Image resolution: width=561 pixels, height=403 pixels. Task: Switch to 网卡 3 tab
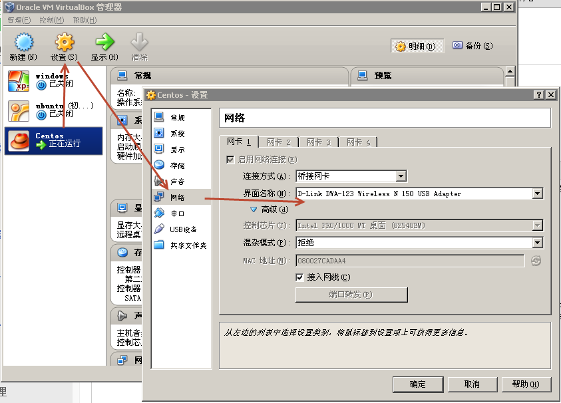318,142
